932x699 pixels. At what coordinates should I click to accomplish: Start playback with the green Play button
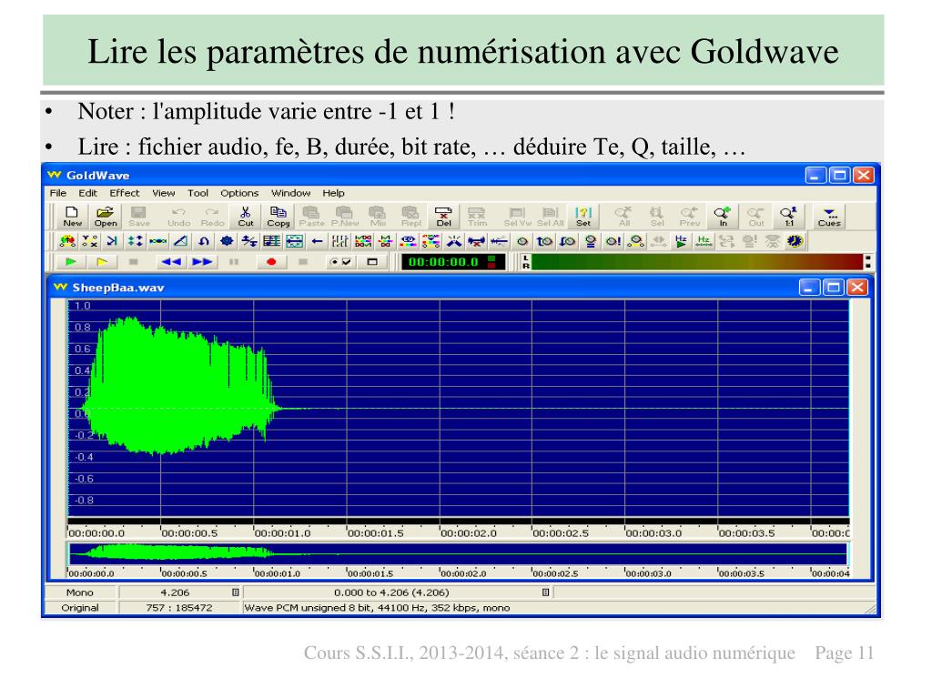tap(71, 261)
